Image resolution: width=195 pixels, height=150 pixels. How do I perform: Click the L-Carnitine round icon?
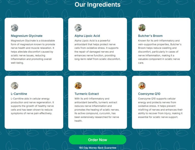14,86
